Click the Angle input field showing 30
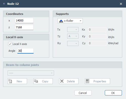126x99 pixels. coord(26,51)
